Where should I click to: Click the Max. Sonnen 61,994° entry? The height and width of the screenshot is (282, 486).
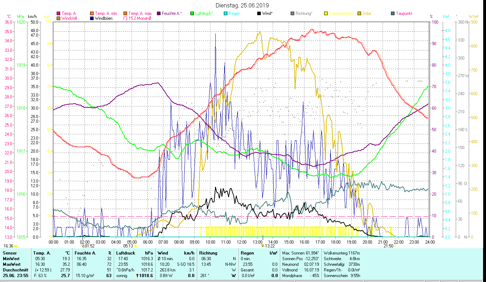pos(301,253)
